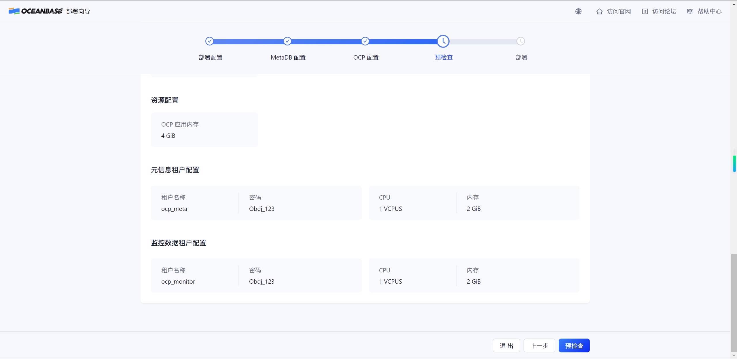Click the page vertical scrollbar thumb
The width and height of the screenshot is (737, 359).
point(734,303)
